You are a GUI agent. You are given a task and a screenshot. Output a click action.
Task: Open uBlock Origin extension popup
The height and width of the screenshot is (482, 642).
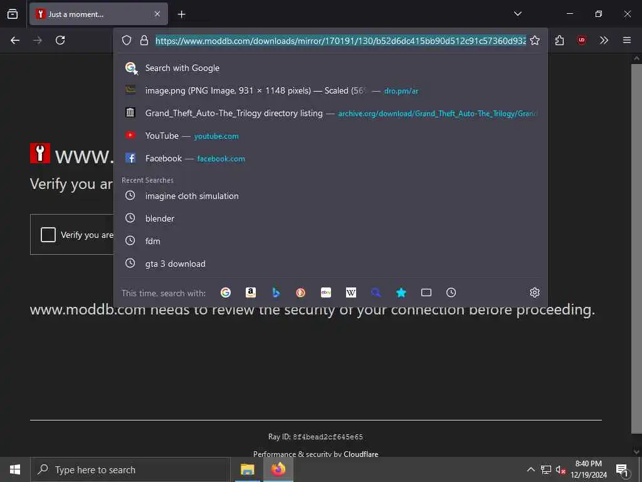tap(581, 40)
